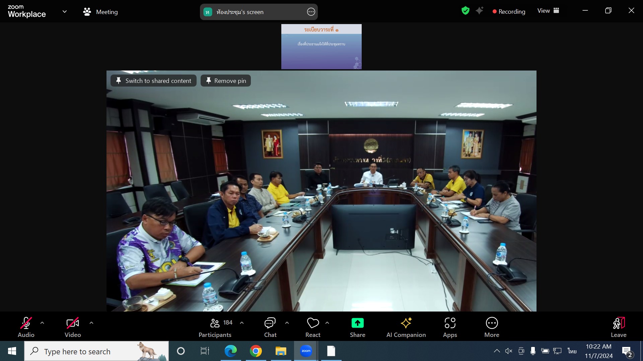This screenshot has width=643, height=361.
Task: Open the View layout menu
Action: [548, 11]
